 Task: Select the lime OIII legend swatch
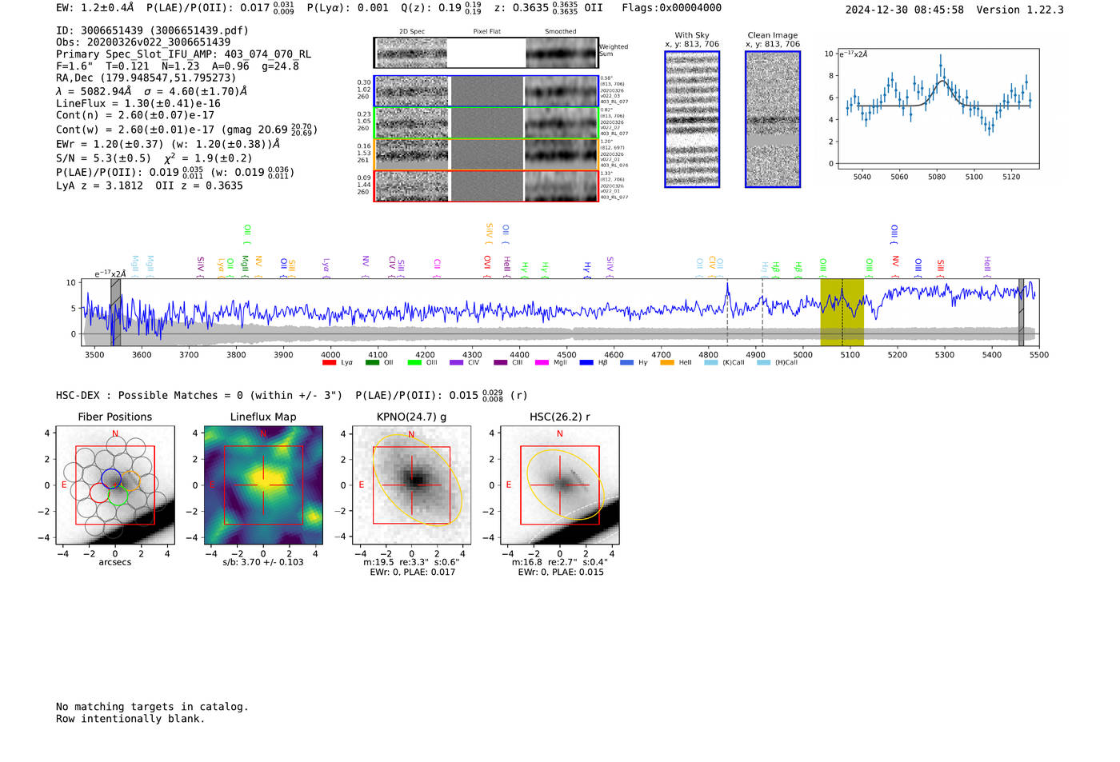point(414,363)
